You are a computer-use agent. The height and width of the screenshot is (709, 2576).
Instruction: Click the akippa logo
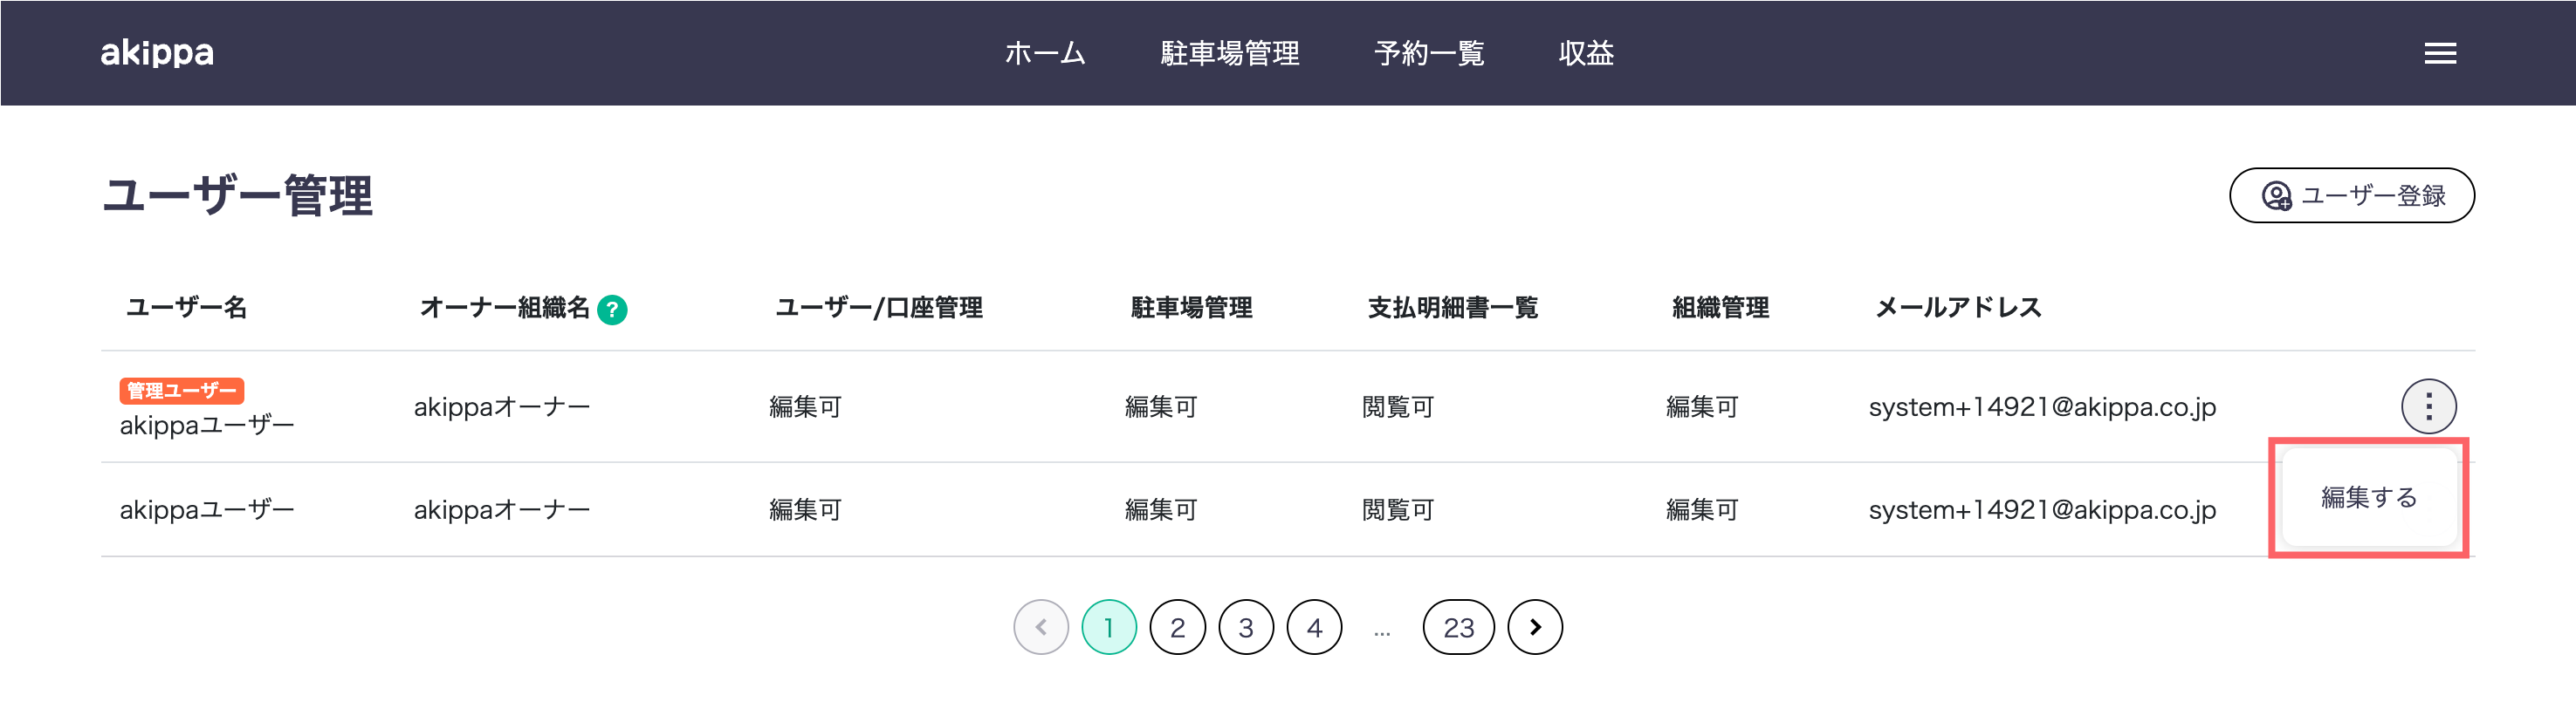[157, 53]
